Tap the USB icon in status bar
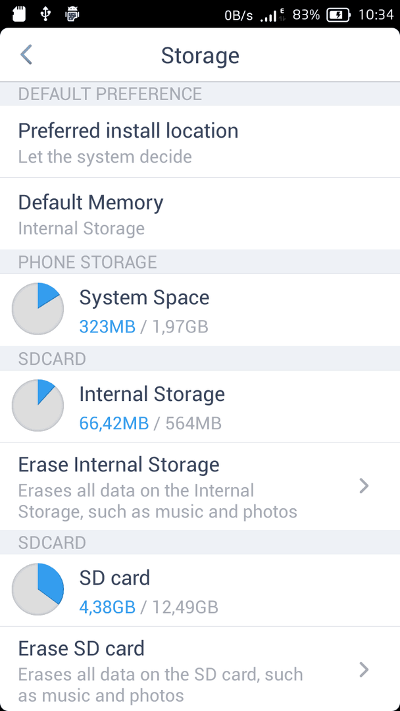The height and width of the screenshot is (711, 400). pos(45,14)
